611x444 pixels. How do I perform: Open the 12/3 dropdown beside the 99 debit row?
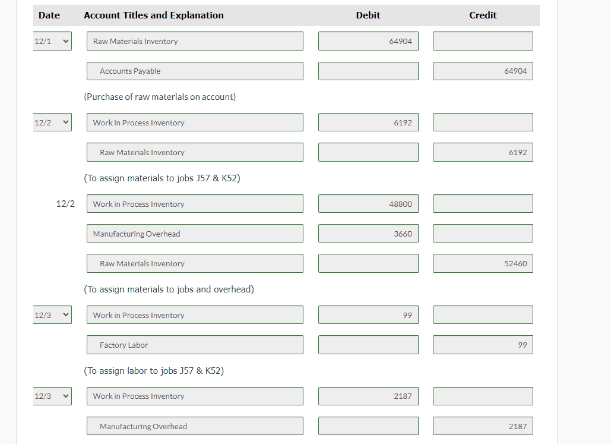52,315
